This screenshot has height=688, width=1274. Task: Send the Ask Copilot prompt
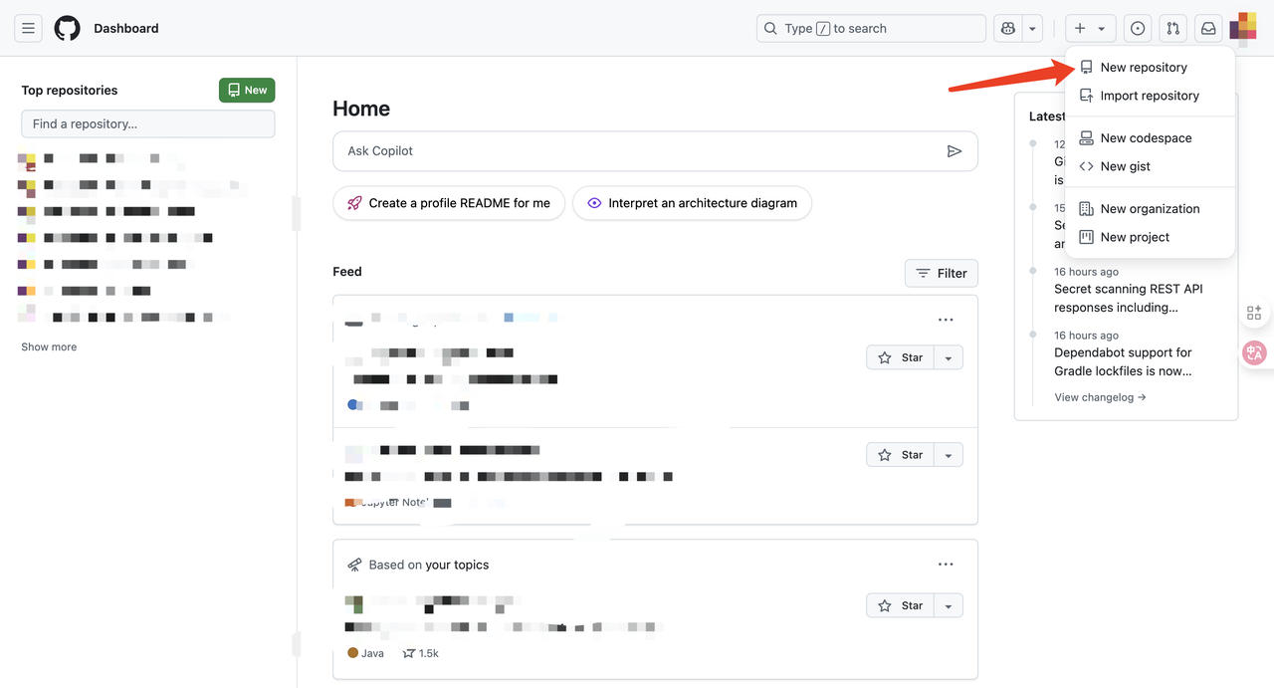[954, 151]
